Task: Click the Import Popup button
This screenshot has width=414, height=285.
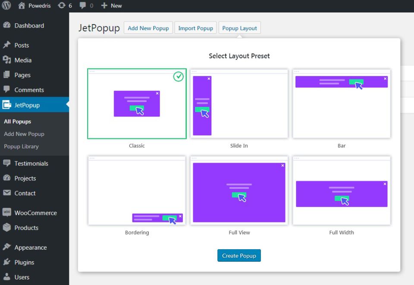Action: 195,28
